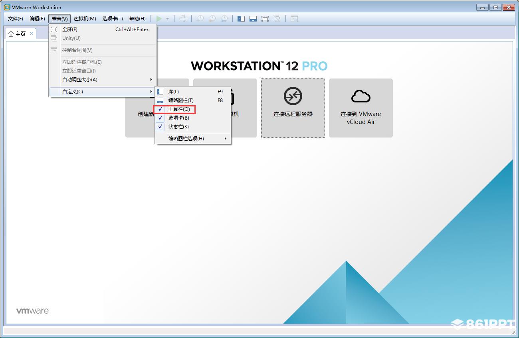The width and height of the screenshot is (519, 338).
Task: Minimize the VMware Workstation window
Action: (482, 7)
